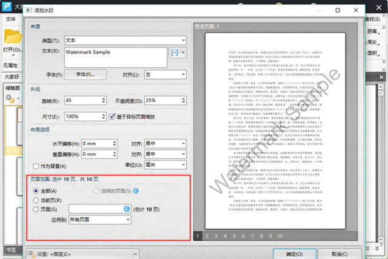Open the apply-to dropdown showing 所有页面
The width and height of the screenshot is (388, 259).
(100, 220)
